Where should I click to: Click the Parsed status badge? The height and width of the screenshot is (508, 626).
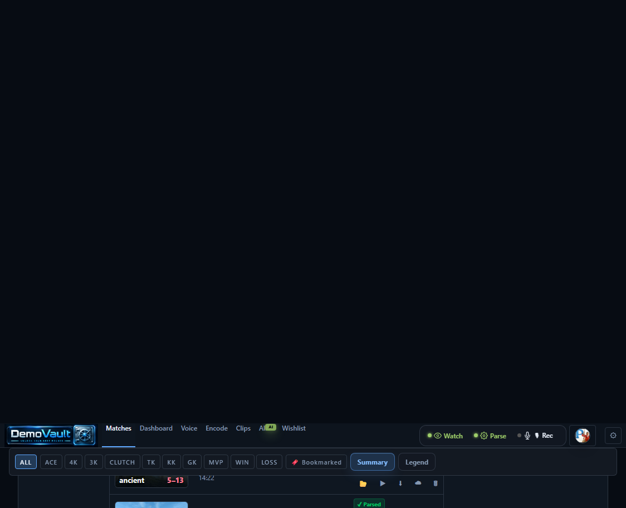tap(369, 504)
